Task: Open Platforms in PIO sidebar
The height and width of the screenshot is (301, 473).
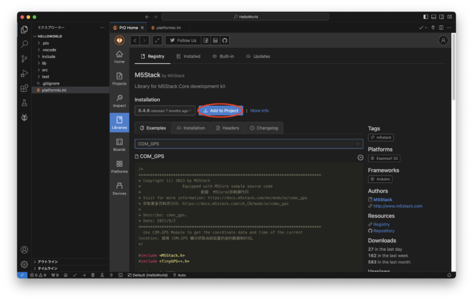Action: click(x=119, y=167)
